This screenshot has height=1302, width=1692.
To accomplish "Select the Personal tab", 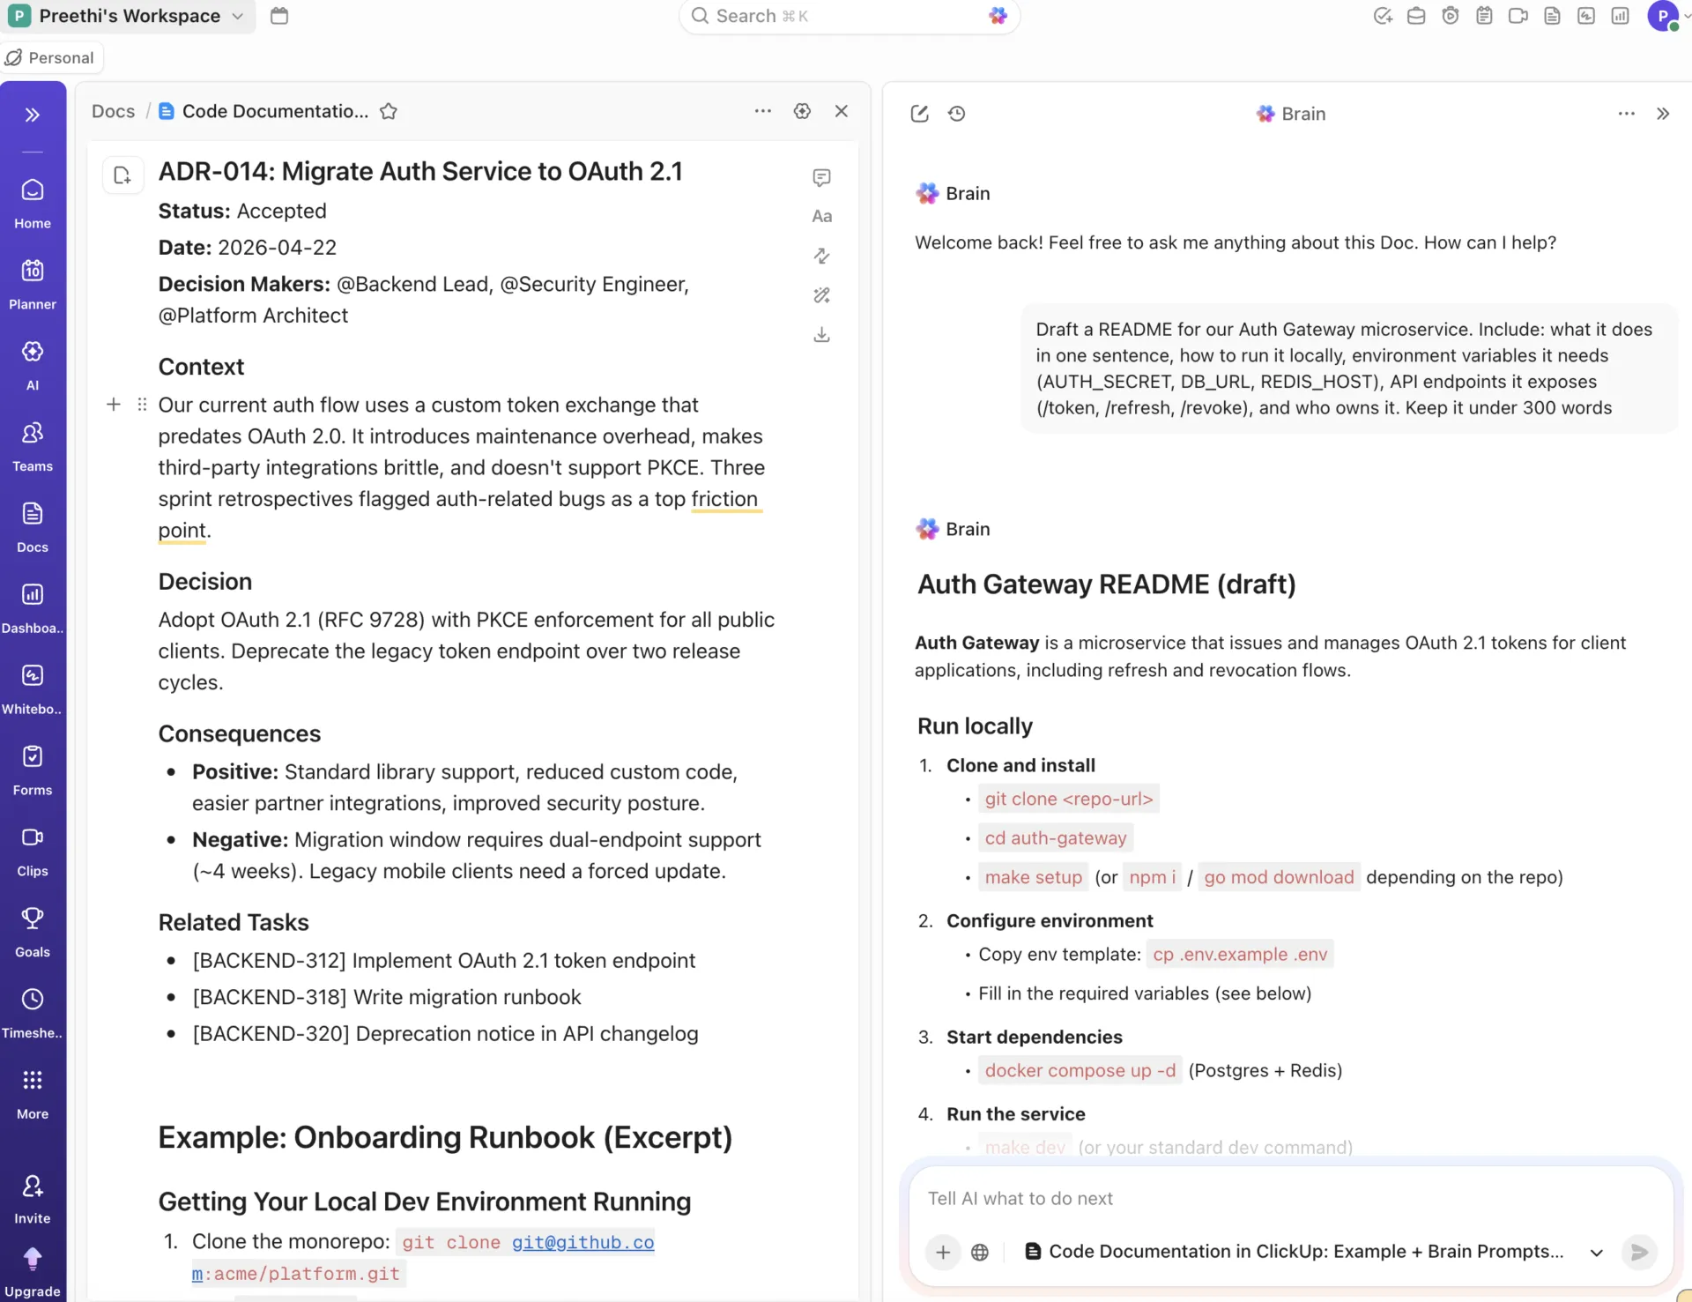I will (51, 57).
